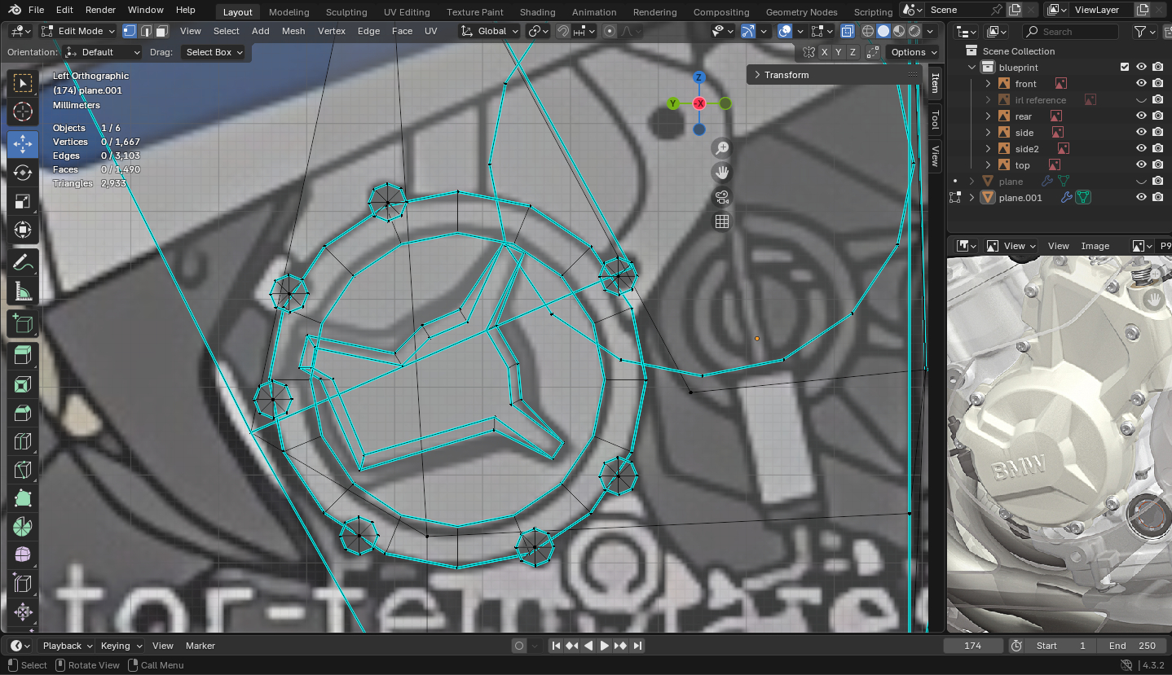Hide the front image in outliner
The image size is (1172, 675).
click(1141, 83)
